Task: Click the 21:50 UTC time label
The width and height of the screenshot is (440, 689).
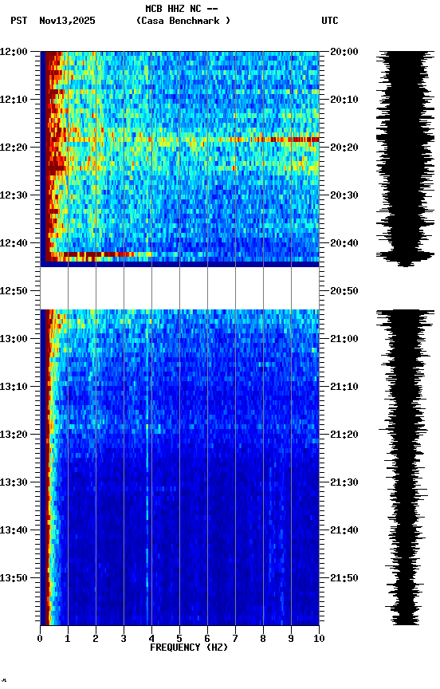Action: [x=344, y=578]
